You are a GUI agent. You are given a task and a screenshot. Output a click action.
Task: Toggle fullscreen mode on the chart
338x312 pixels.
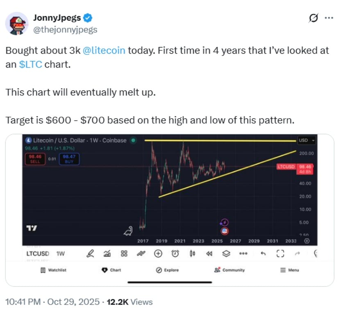280,253
